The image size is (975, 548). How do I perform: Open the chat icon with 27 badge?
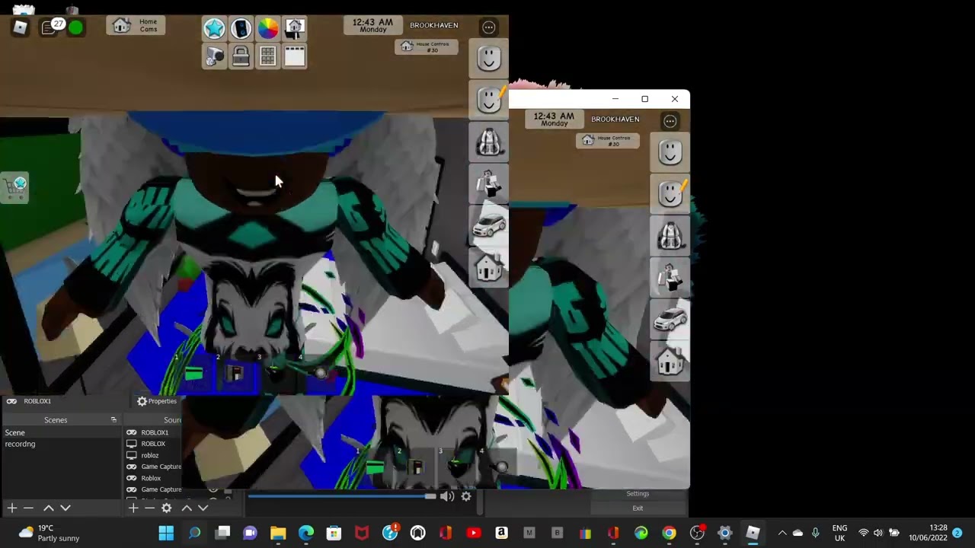50,28
